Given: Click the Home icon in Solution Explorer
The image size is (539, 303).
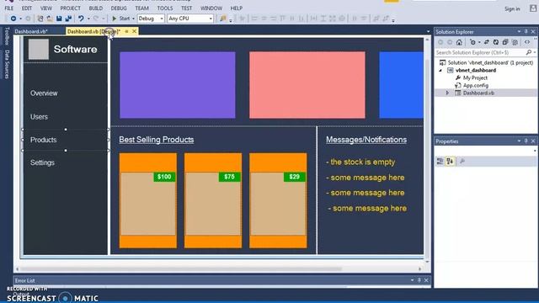Looking at the screenshot, I should coord(459,42).
